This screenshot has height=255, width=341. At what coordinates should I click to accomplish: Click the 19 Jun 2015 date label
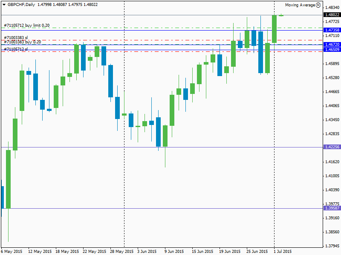pos(230,251)
